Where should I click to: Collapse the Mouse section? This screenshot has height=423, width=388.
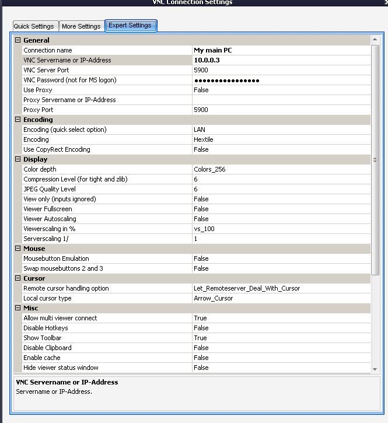coord(18,249)
